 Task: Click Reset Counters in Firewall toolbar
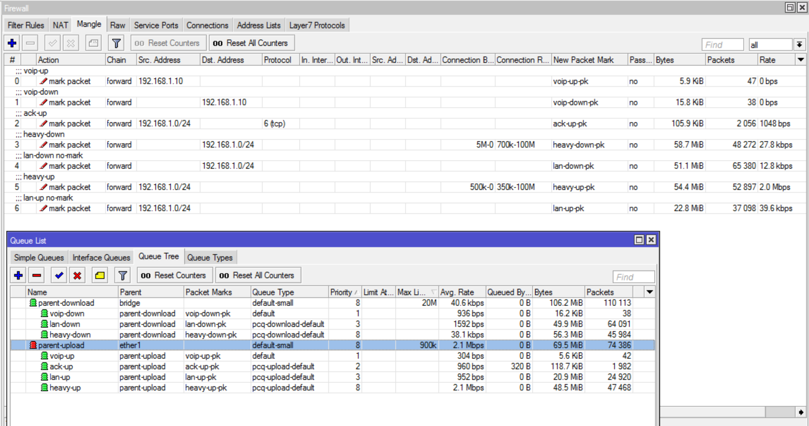[168, 43]
